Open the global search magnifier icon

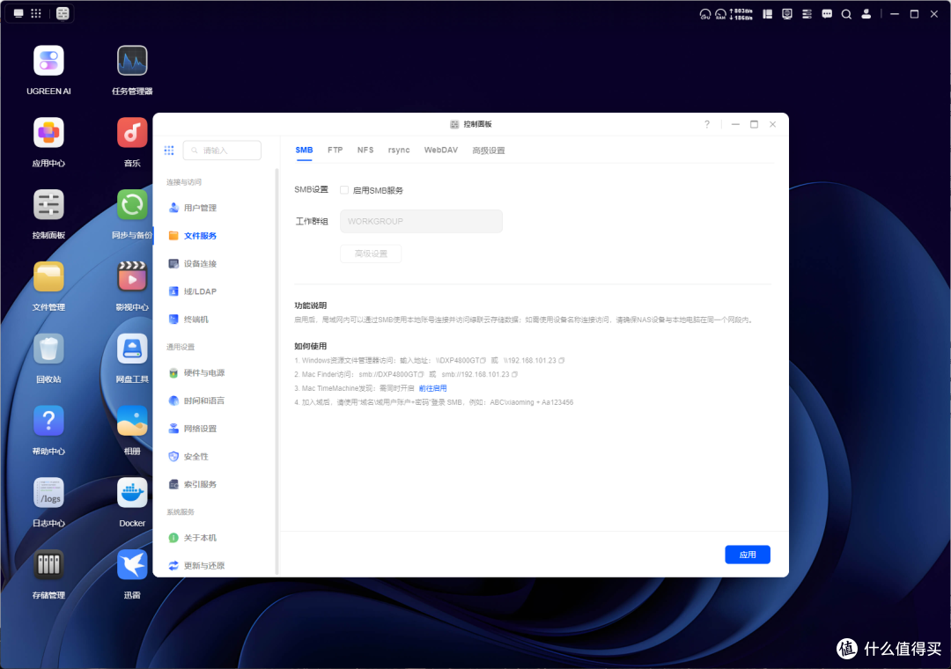pos(846,14)
